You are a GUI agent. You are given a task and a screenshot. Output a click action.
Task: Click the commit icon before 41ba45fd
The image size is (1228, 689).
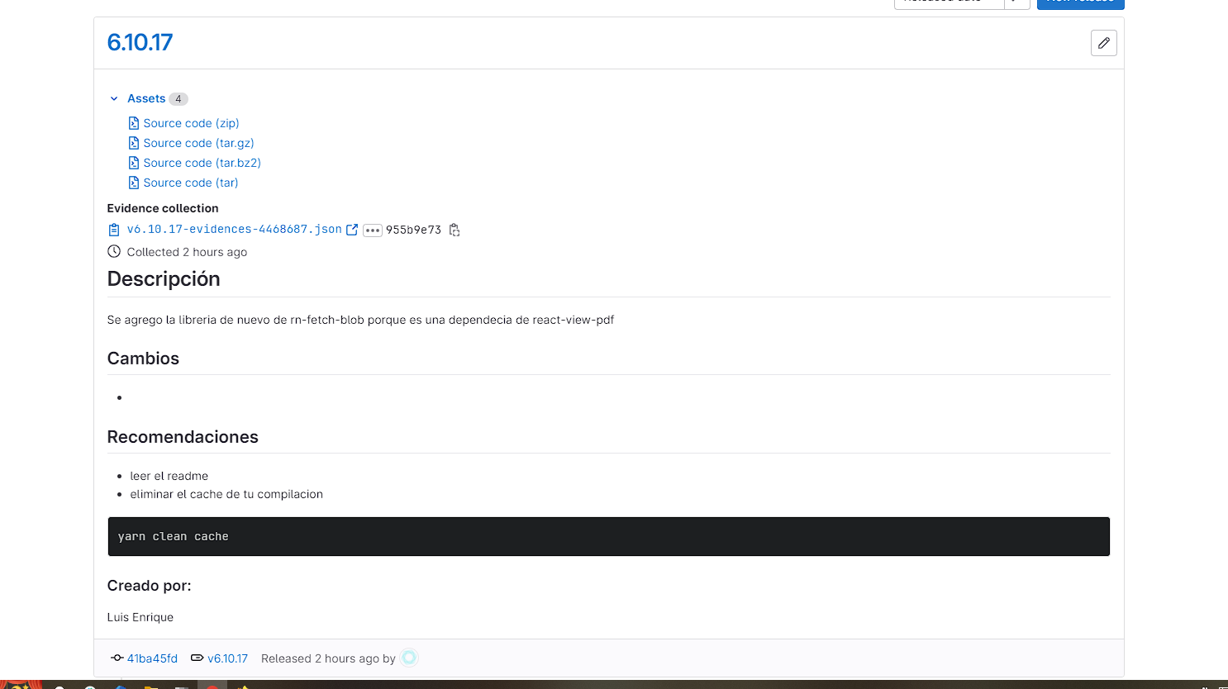(x=117, y=658)
